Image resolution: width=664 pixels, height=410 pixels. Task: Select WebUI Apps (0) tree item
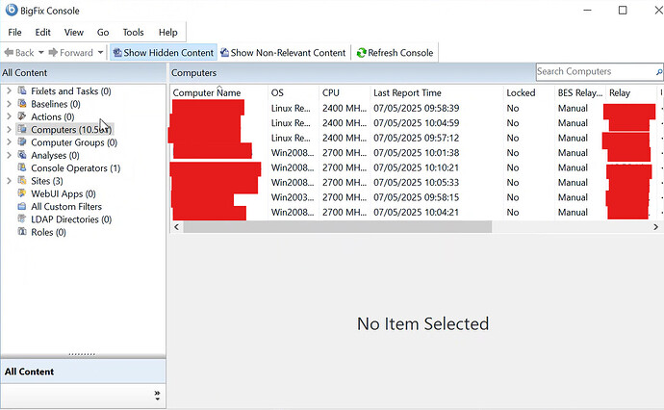(64, 194)
